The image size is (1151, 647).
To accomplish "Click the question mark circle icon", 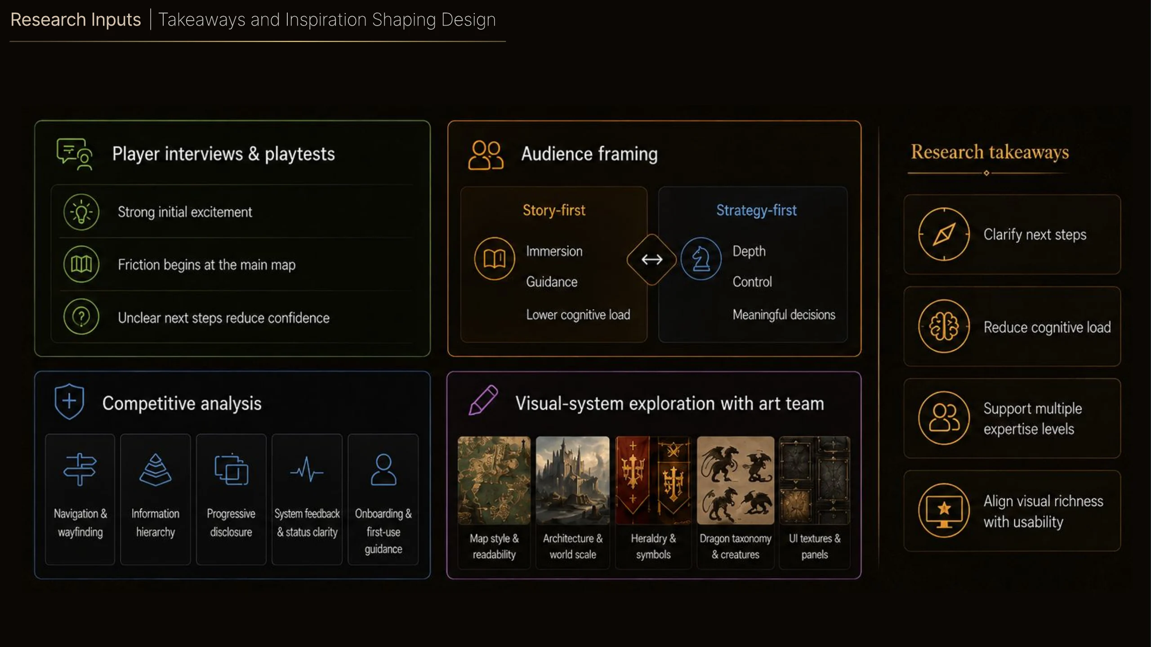I will [81, 317].
